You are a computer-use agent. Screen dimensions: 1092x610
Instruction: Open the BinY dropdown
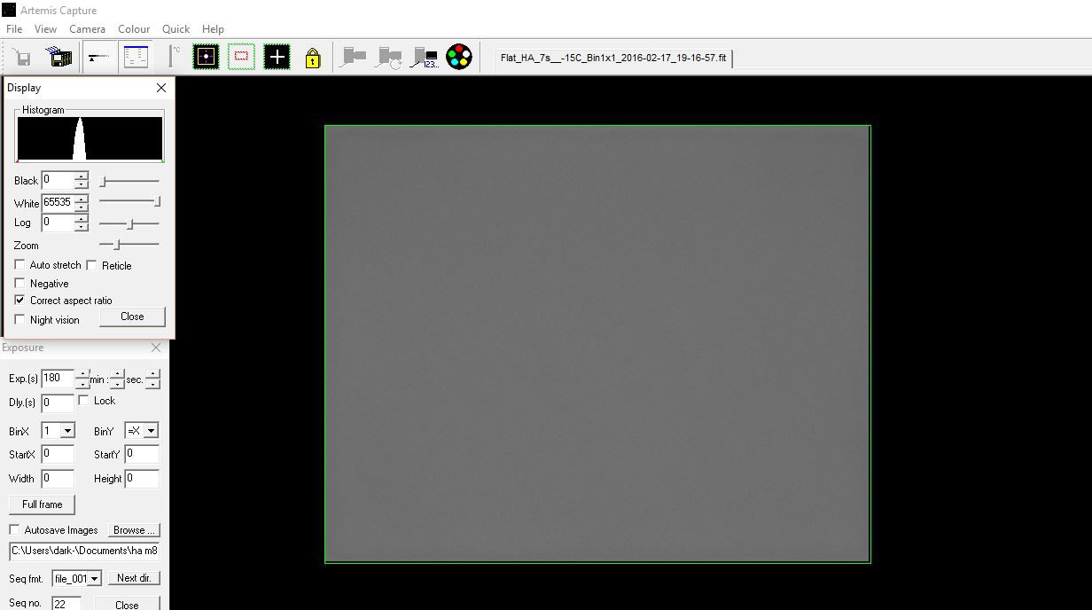click(x=152, y=431)
